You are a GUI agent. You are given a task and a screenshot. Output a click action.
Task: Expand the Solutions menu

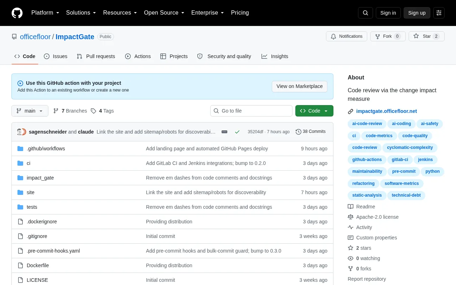pos(81,13)
